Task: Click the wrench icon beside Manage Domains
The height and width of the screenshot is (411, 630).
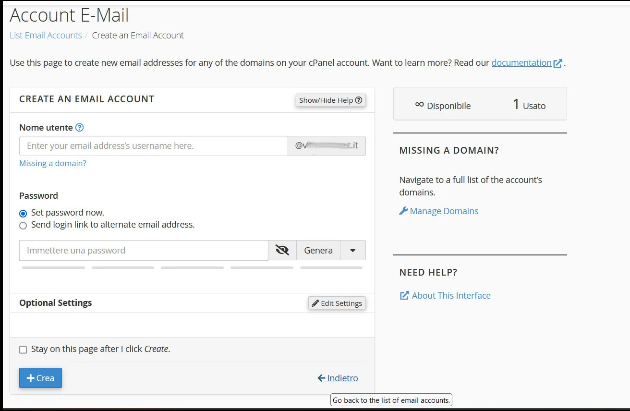Action: [403, 211]
